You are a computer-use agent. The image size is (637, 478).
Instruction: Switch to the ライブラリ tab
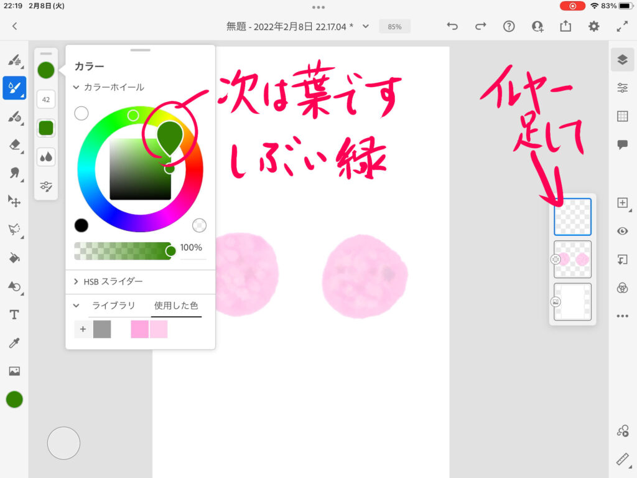point(114,306)
